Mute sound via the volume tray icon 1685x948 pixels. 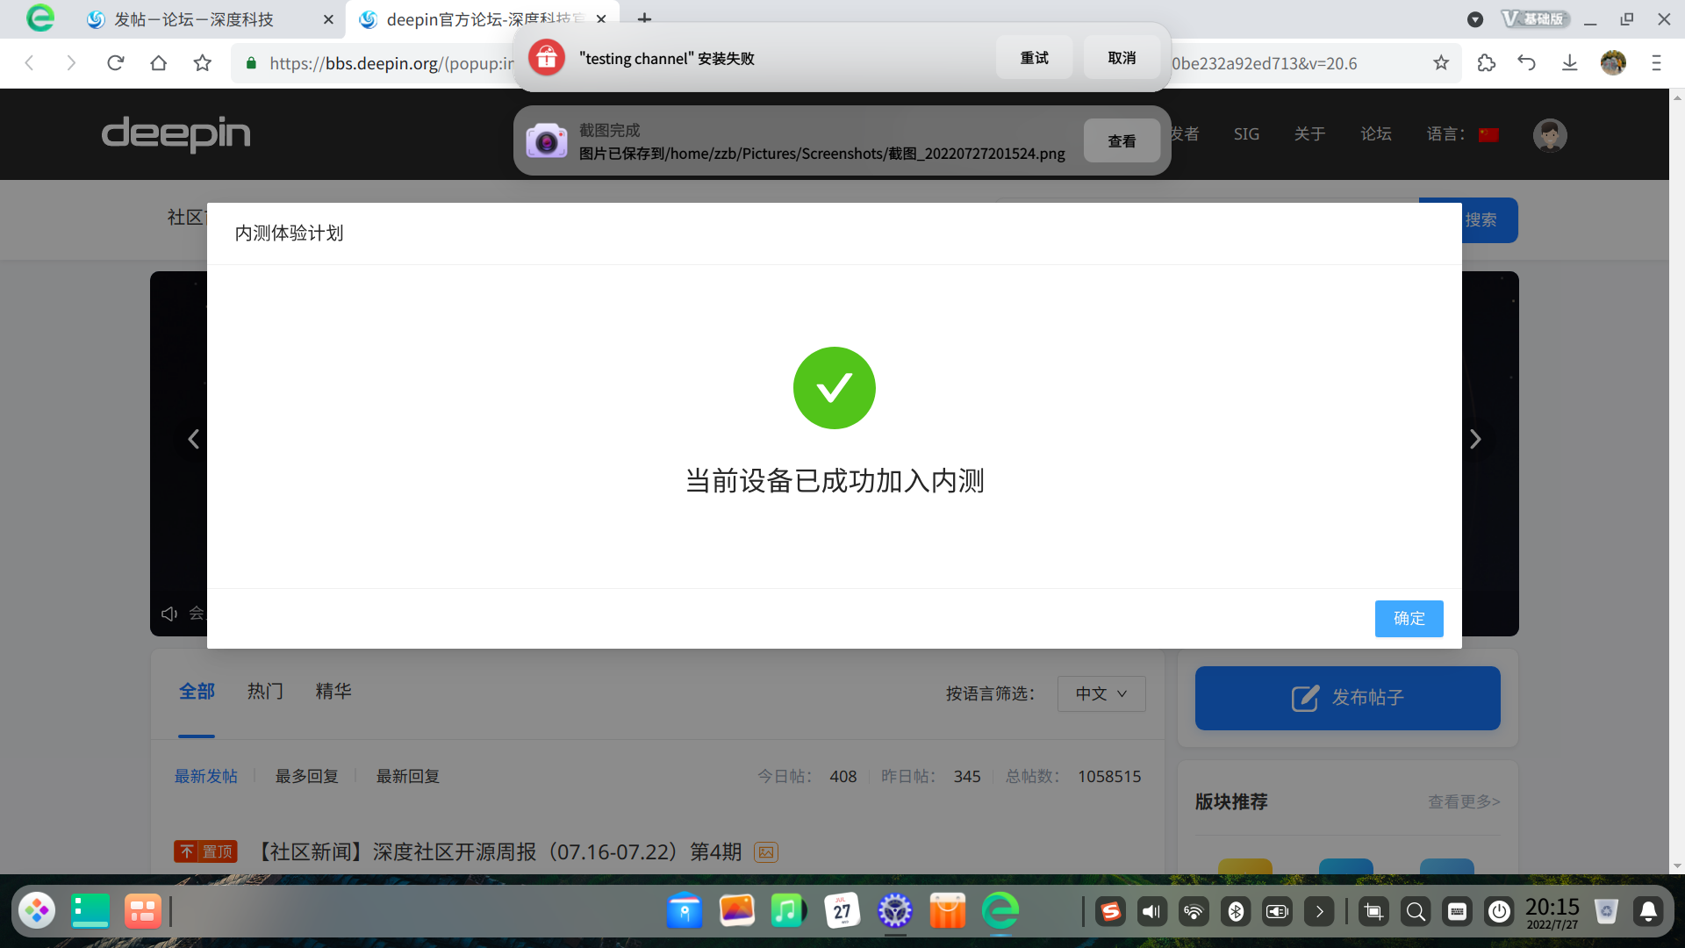click(1152, 911)
